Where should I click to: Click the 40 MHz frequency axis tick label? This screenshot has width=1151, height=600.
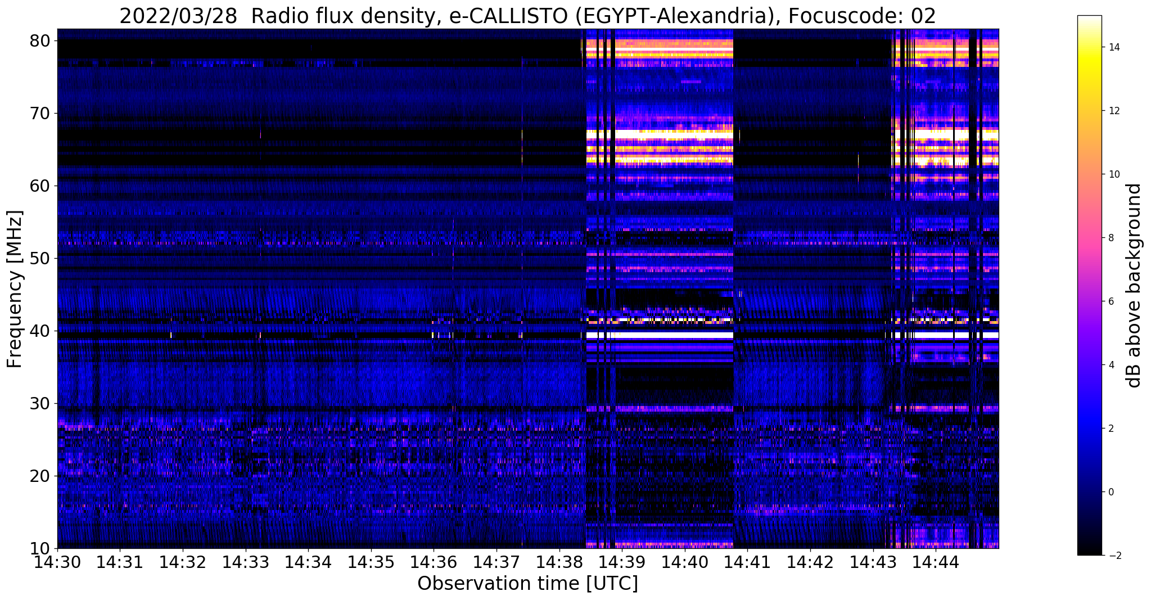click(41, 331)
